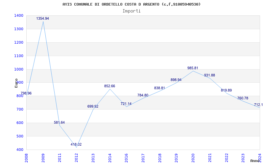
Task: Select the x-axis year 2016
Action: click(x=126, y=158)
